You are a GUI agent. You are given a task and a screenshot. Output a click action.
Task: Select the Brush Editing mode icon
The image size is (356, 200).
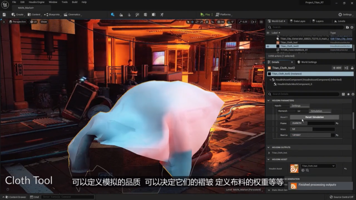point(153,14)
